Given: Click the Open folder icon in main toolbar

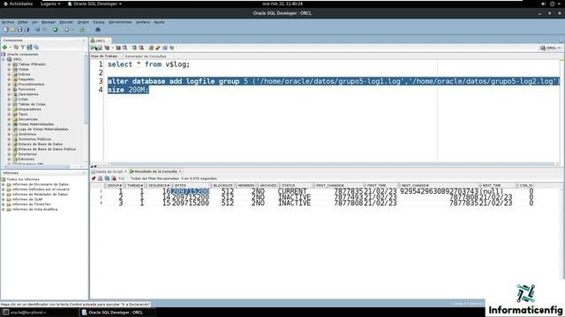Looking at the screenshot, I should click(13, 30).
